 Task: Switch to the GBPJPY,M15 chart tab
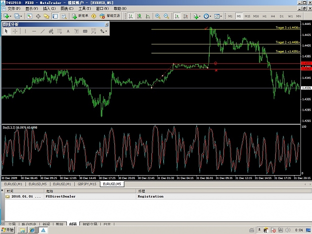tap(87, 184)
